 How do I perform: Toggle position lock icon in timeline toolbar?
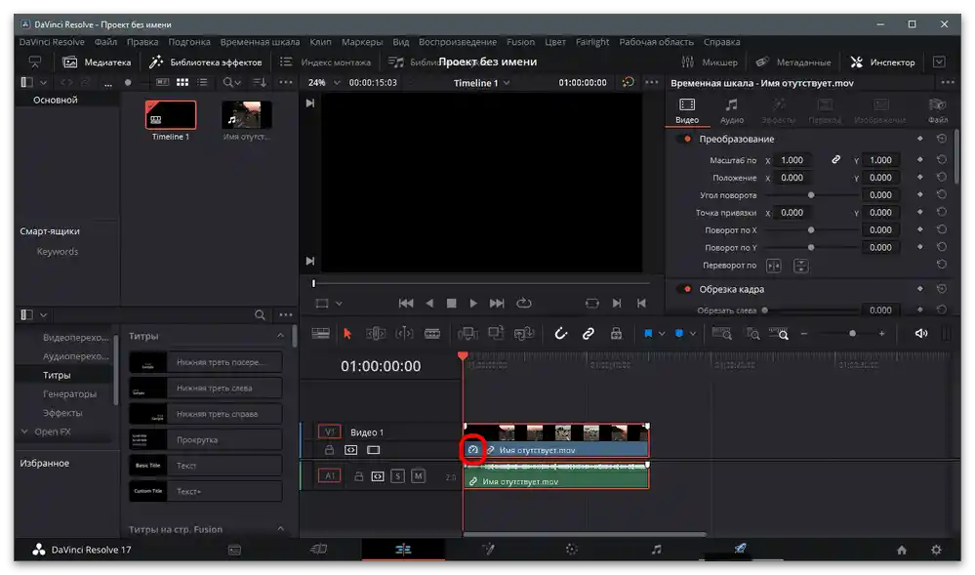click(616, 334)
